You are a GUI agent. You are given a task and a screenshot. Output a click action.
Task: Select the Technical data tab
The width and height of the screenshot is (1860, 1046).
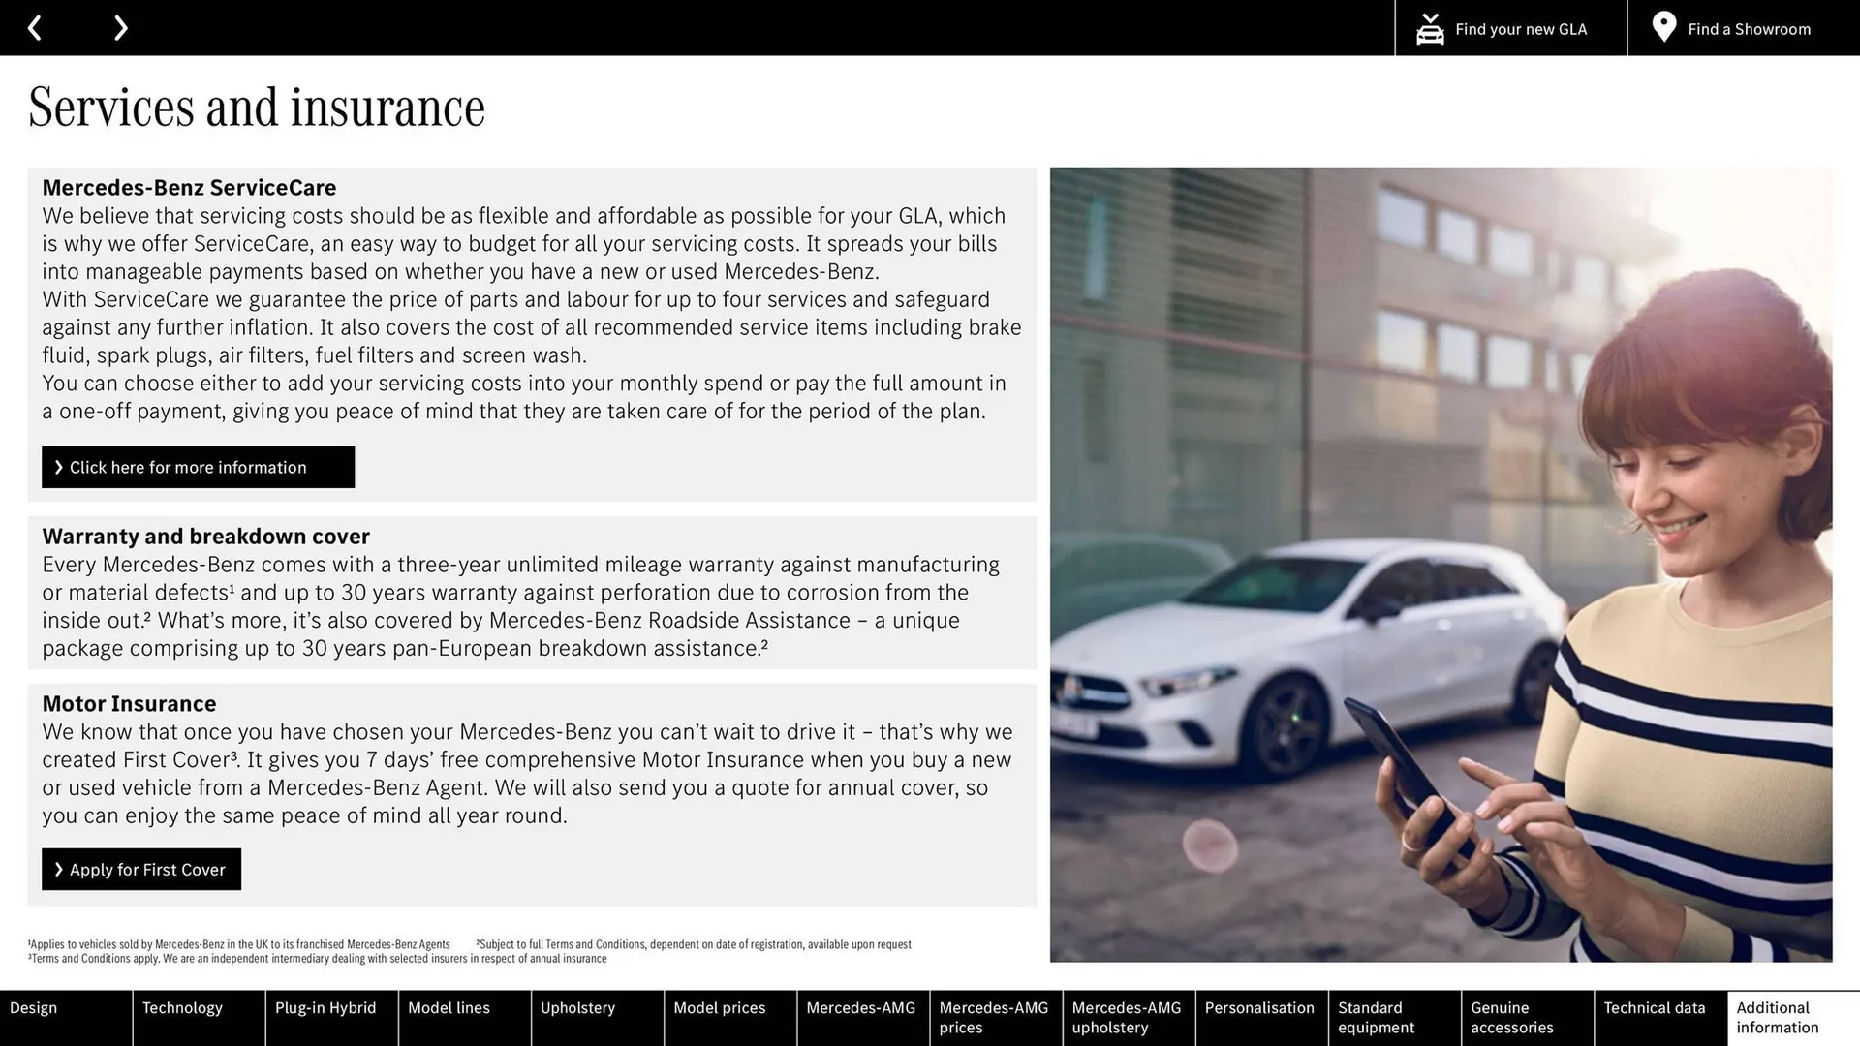point(1656,1018)
